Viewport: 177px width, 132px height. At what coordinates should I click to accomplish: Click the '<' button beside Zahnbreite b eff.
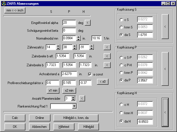[x=107, y=56]
